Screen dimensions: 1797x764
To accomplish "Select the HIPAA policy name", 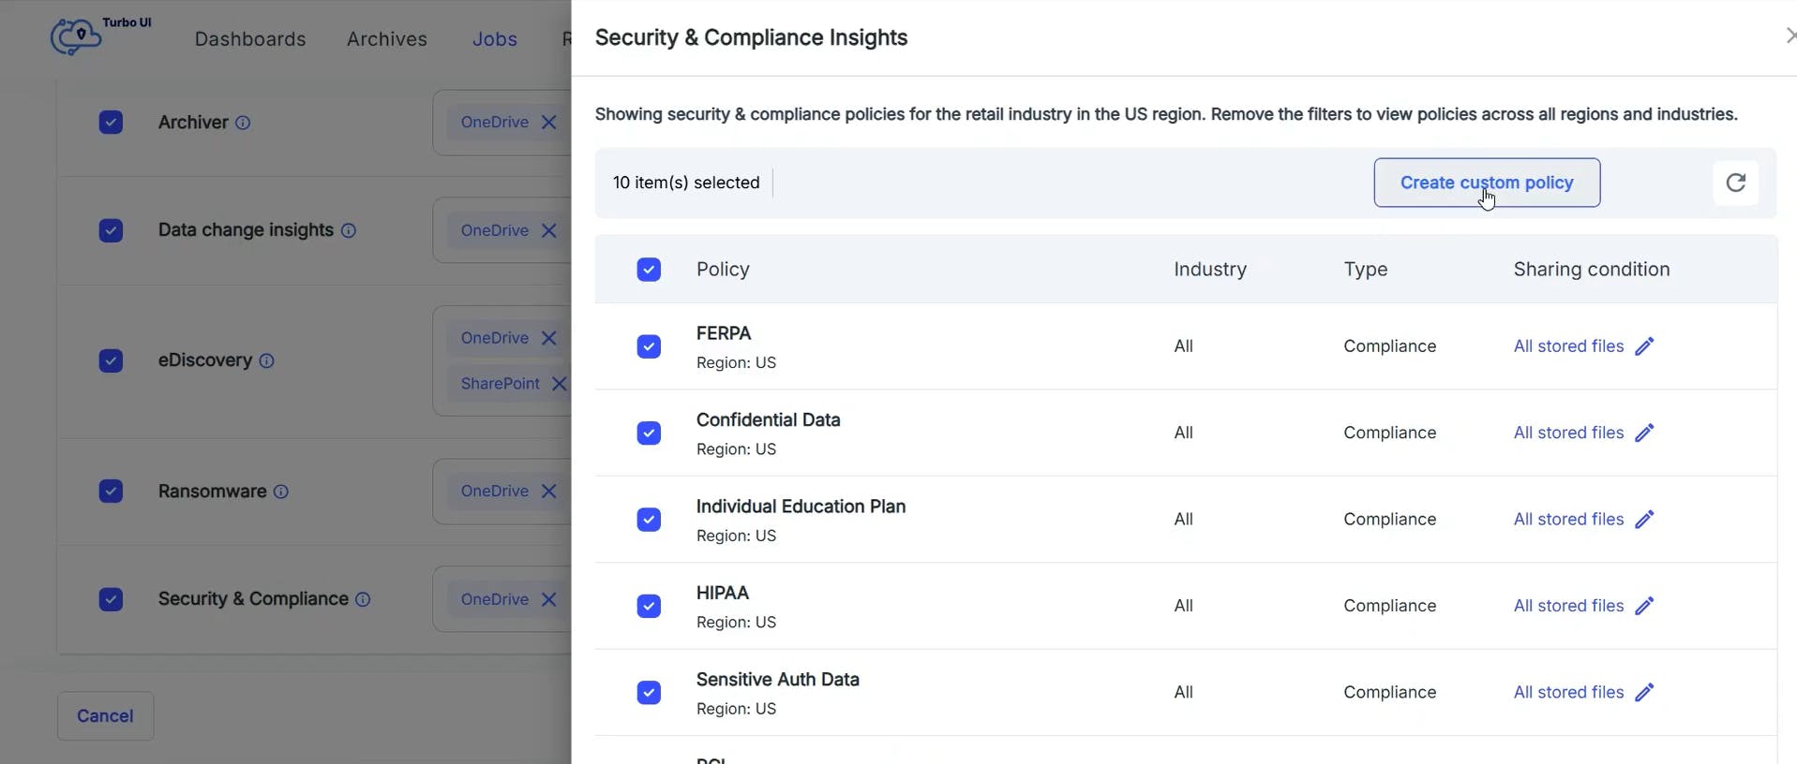I will coord(723,593).
